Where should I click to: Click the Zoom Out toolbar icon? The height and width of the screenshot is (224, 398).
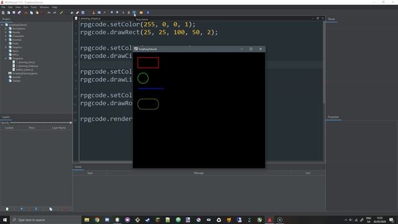118,12
